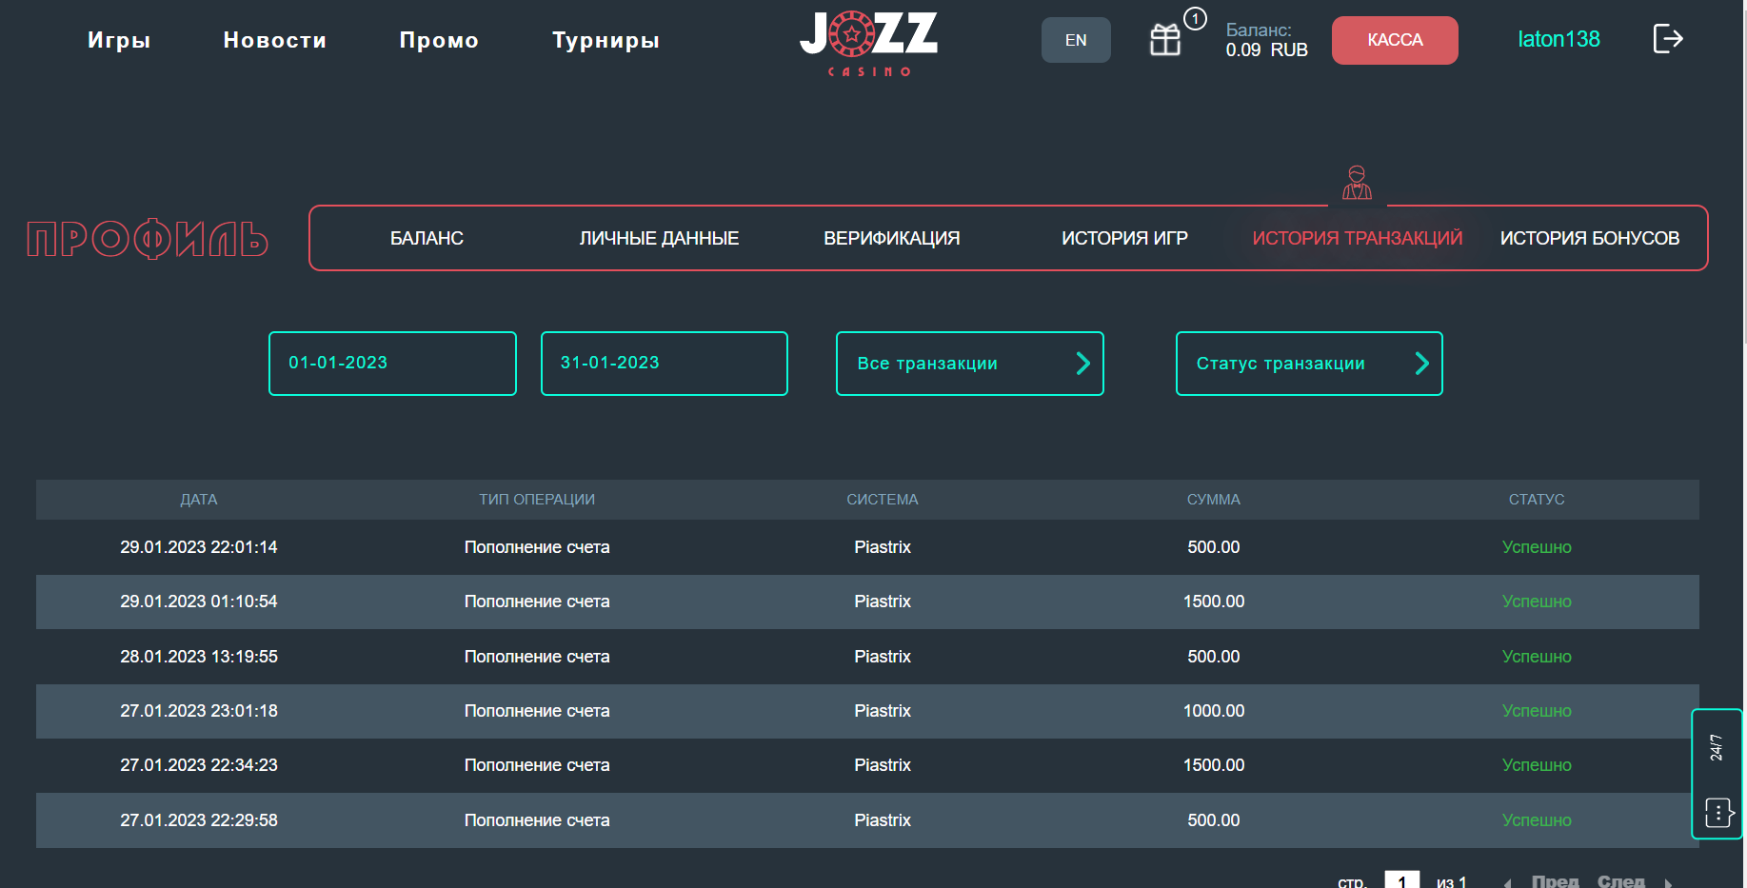Image resolution: width=1747 pixels, height=888 pixels.
Task: Click the gift box bonus icon
Action: (x=1165, y=40)
